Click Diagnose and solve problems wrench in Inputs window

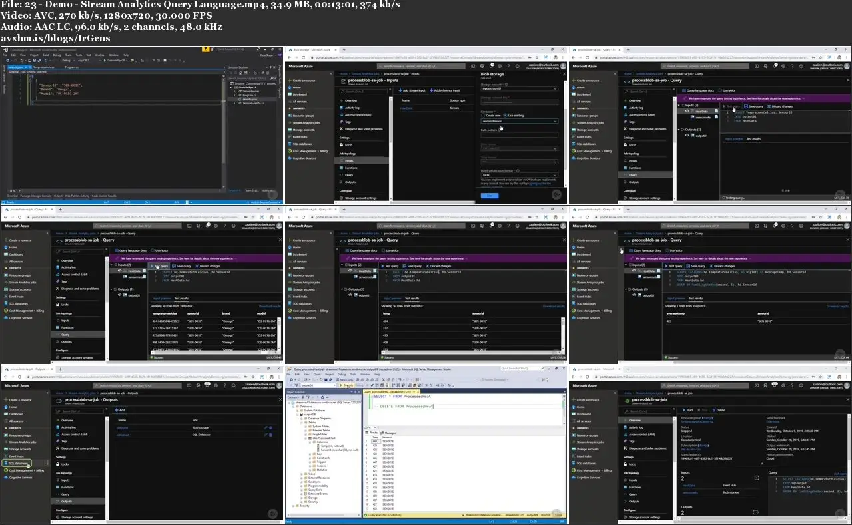[x=342, y=129]
